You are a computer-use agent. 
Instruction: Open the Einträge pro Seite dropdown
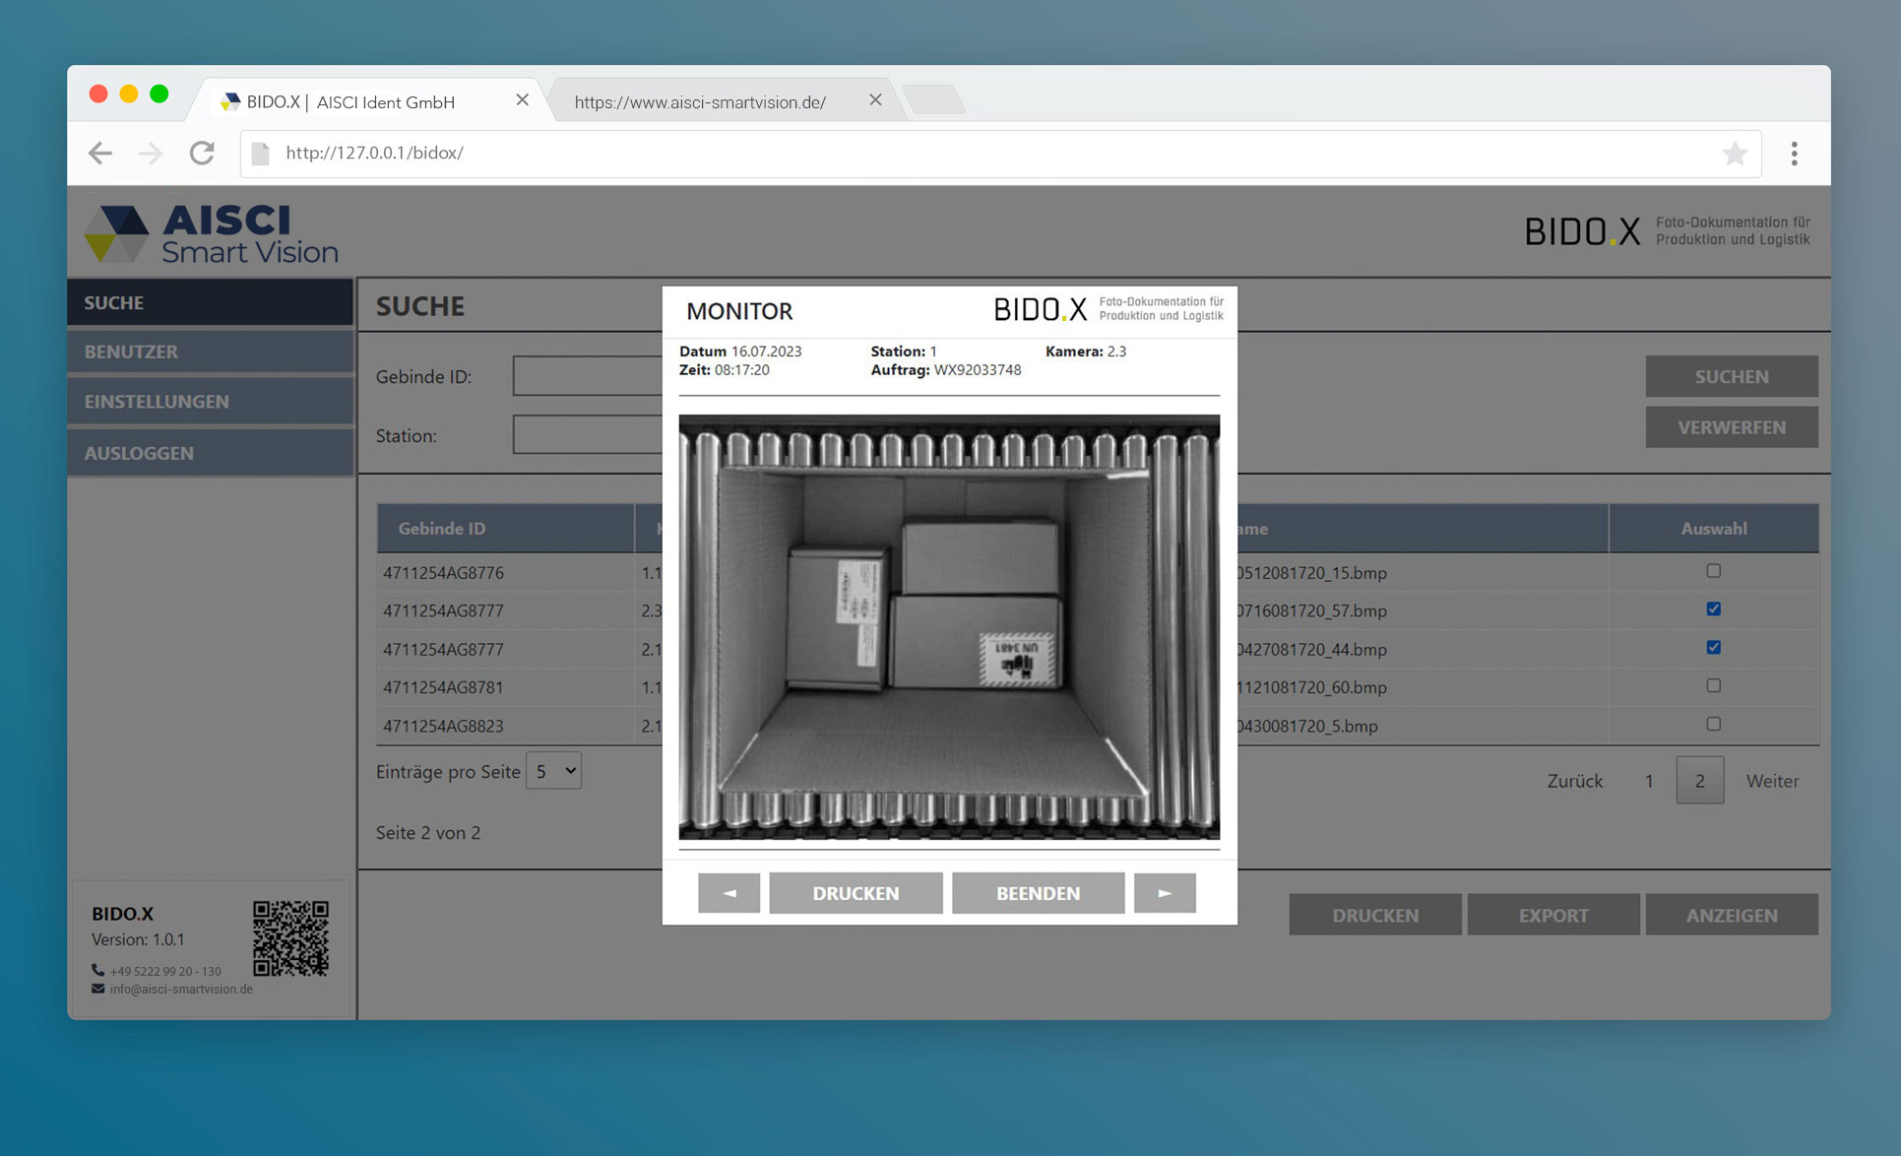[553, 771]
